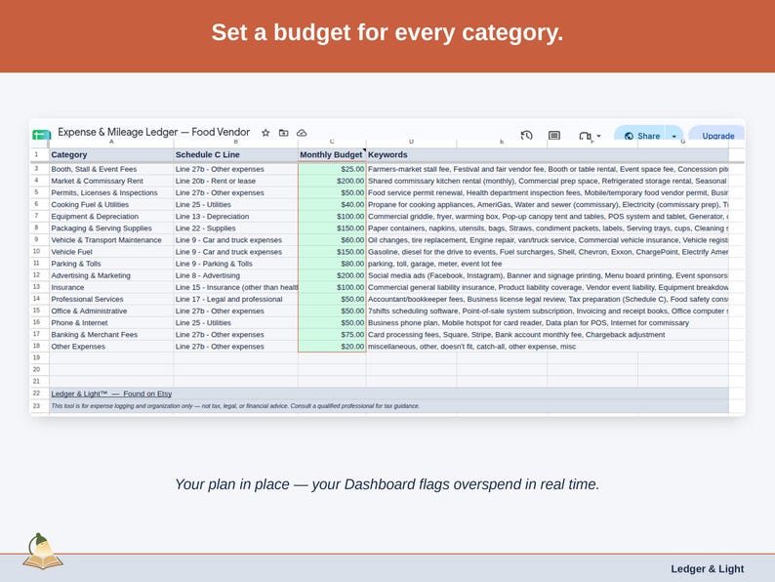
Task: Click the meeting camera icon
Action: point(585,136)
